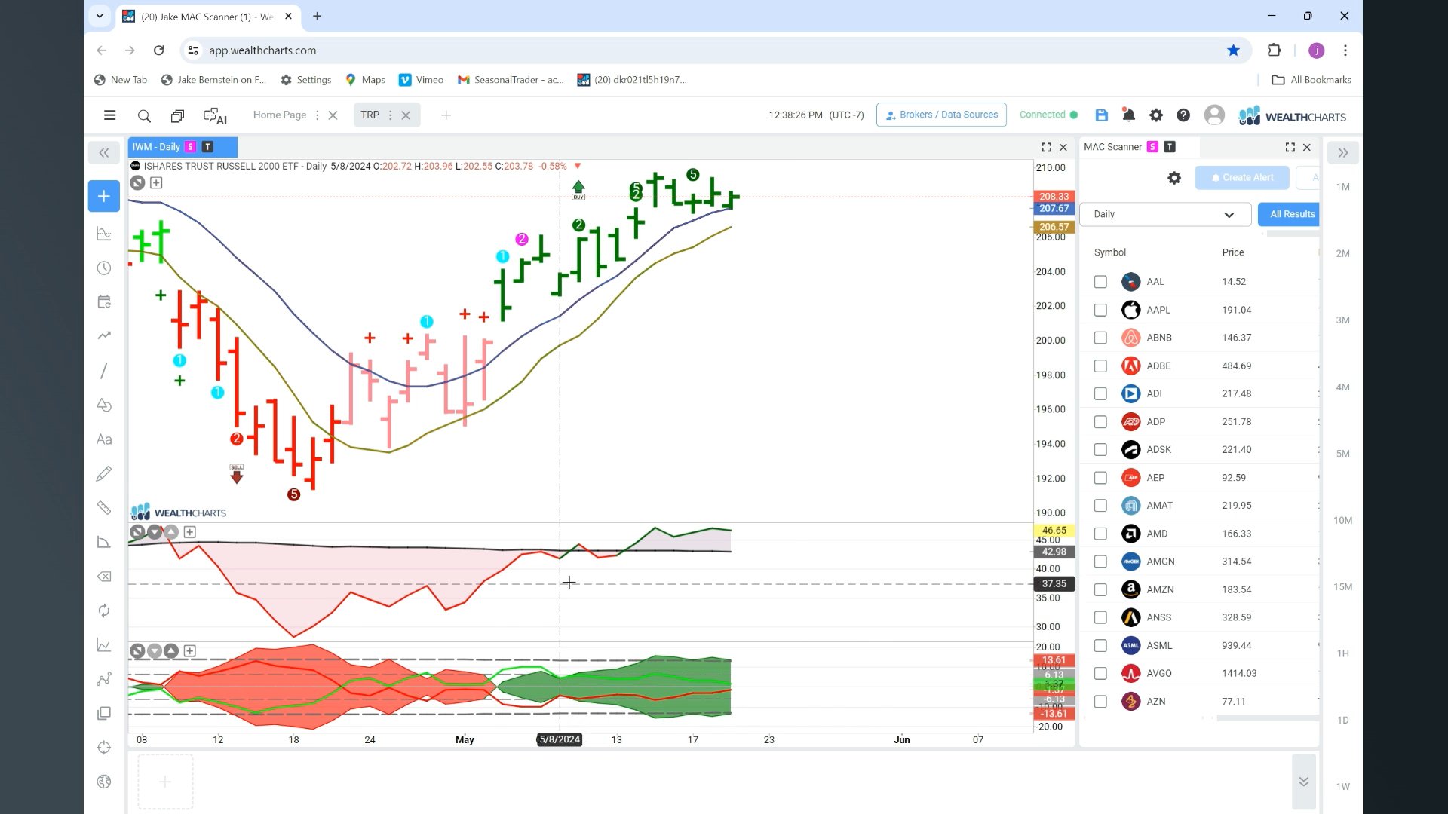Viewport: 1448px width, 814px height.
Task: Click the chart add indicator plus box
Action: 156,182
